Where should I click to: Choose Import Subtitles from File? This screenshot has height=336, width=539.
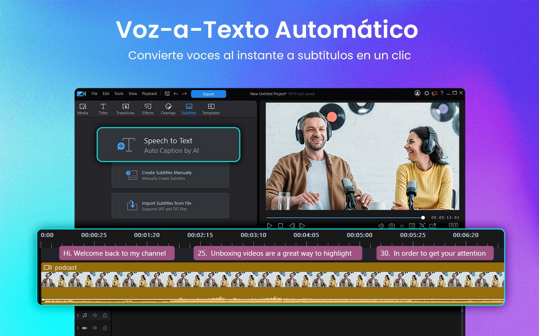tap(170, 206)
